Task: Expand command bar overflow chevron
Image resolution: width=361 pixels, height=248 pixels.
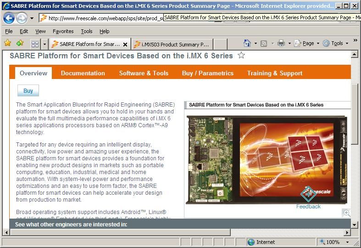Action: click(355, 40)
